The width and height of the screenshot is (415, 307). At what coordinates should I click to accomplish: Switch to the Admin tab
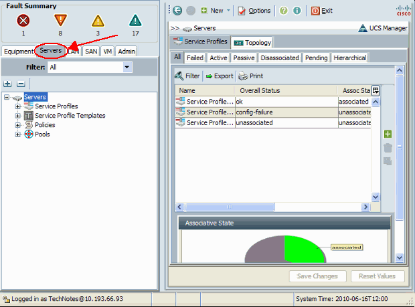(127, 52)
